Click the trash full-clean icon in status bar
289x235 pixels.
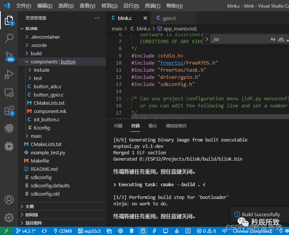pos(132,231)
